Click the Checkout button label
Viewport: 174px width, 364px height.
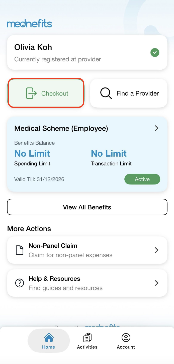tap(55, 94)
